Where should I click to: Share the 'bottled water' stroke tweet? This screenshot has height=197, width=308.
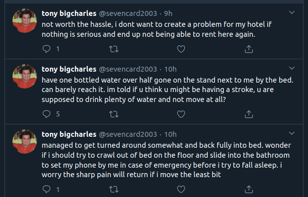coord(249,114)
